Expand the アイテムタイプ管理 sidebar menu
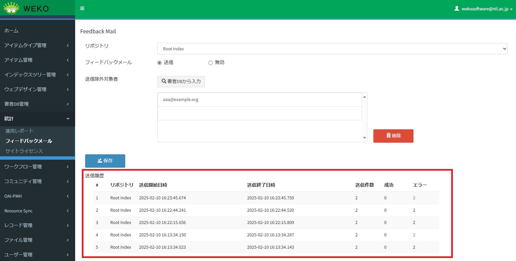This screenshot has width=516, height=261. coord(37,45)
